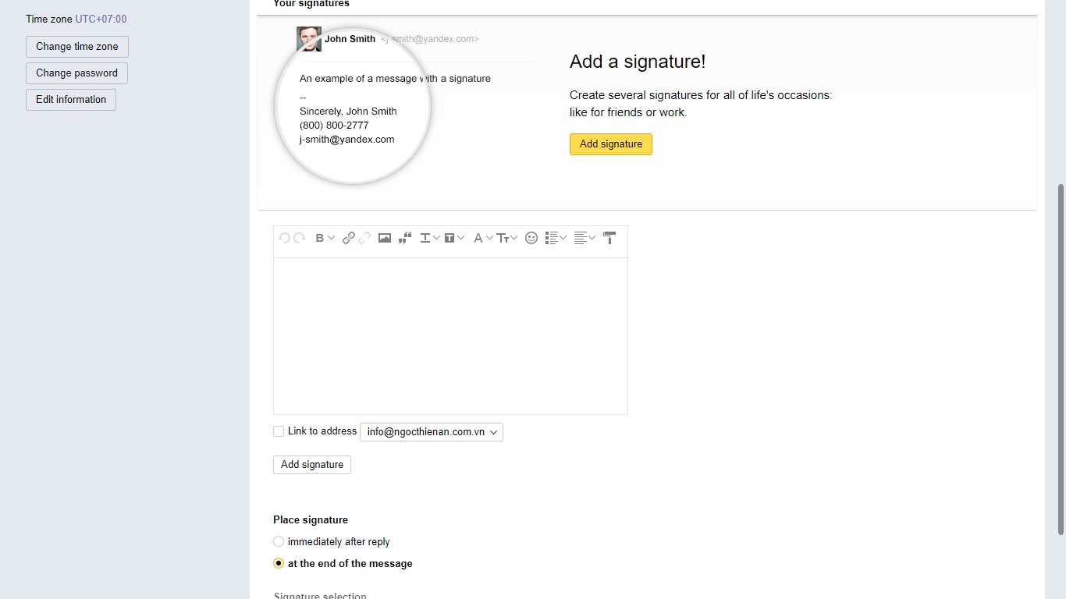1066x599 pixels.
Task: Remove link using the unlink icon
Action: click(x=364, y=238)
